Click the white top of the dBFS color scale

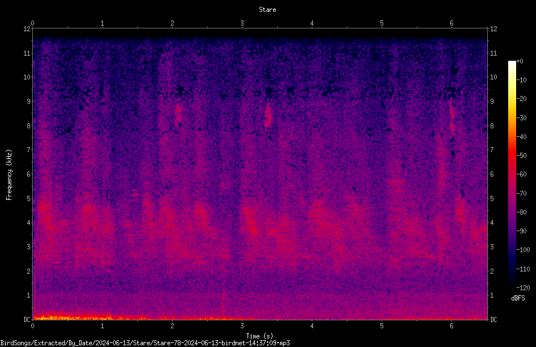point(512,63)
